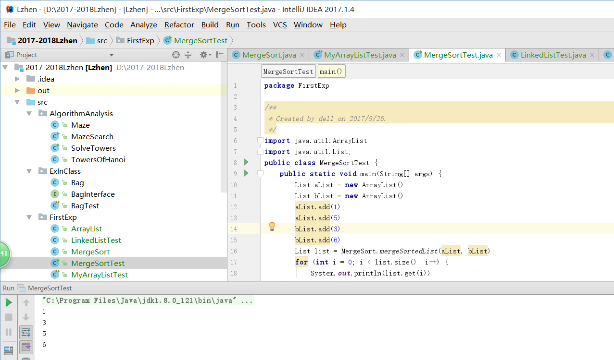Select the Bag class
Viewport: 614px width, 360px height.
click(x=77, y=183)
